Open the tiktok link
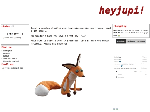The width and height of the screenshot is (150, 112). coord(6,56)
